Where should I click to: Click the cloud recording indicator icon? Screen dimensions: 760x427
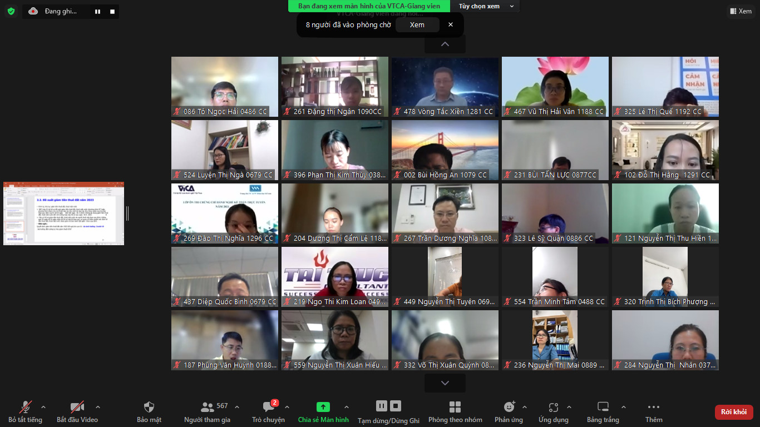pos(33,11)
